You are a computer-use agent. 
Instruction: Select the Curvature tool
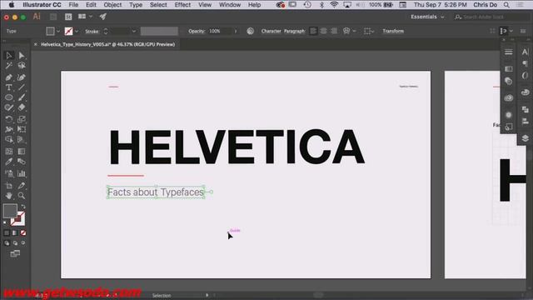pyautogui.click(x=22, y=77)
